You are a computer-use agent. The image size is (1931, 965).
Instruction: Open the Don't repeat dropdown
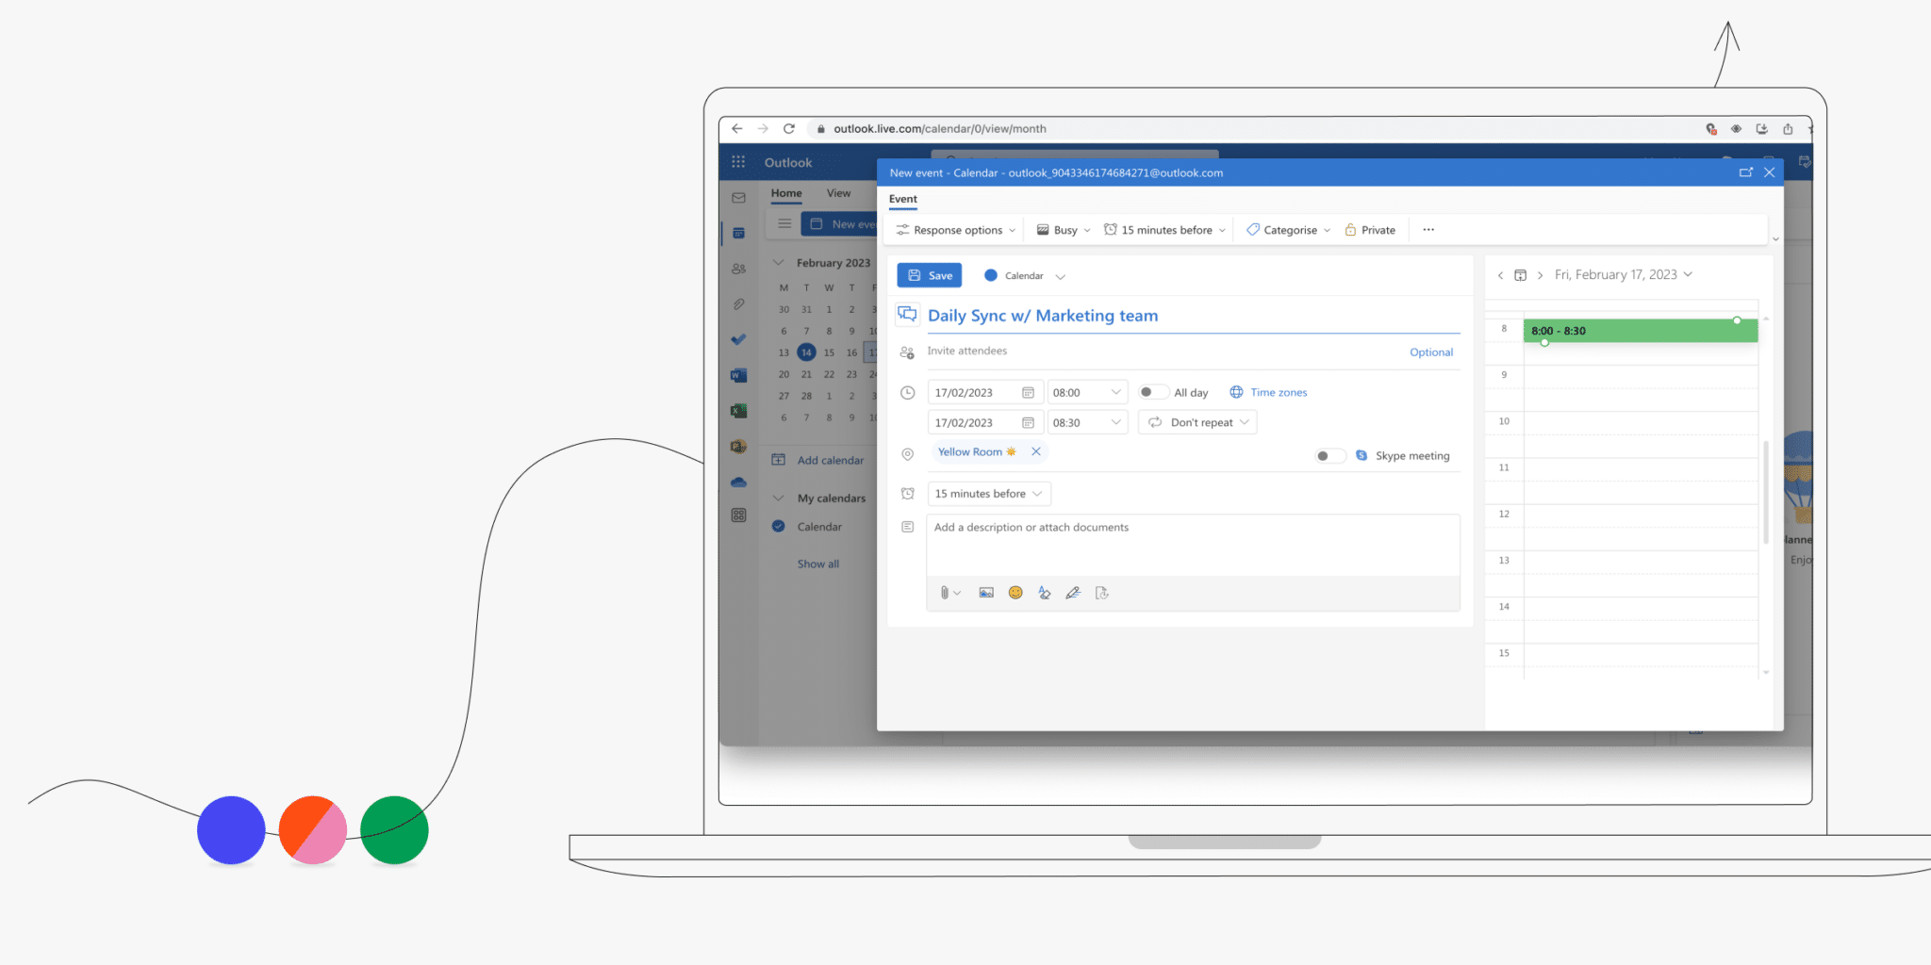pyautogui.click(x=1197, y=423)
